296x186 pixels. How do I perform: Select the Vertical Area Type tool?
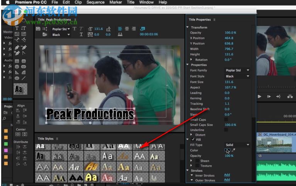coord(24,34)
